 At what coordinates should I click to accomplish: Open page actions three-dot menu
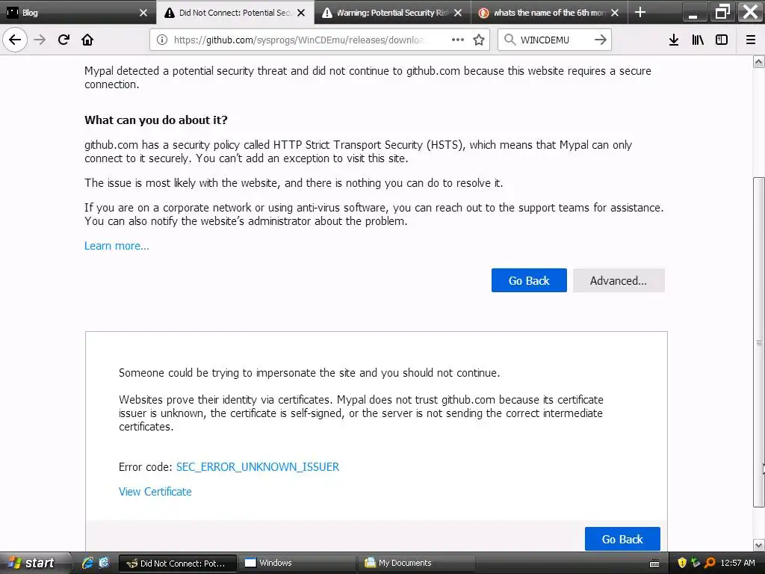pyautogui.click(x=458, y=40)
